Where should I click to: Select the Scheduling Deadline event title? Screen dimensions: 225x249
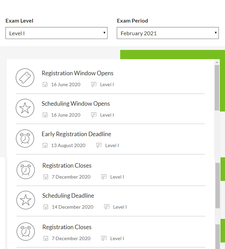68,196
